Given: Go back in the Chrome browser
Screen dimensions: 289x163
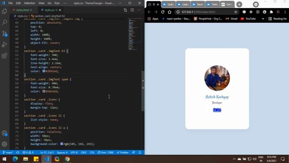Looking at the screenshot, I should [149, 12].
